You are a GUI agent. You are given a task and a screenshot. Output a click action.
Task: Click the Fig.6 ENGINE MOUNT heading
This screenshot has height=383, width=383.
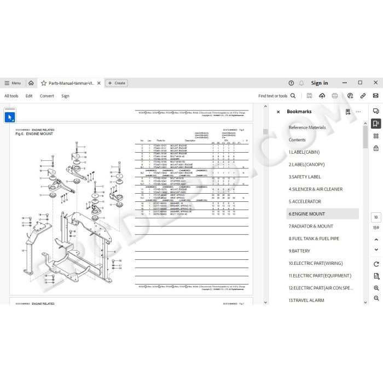coord(34,134)
